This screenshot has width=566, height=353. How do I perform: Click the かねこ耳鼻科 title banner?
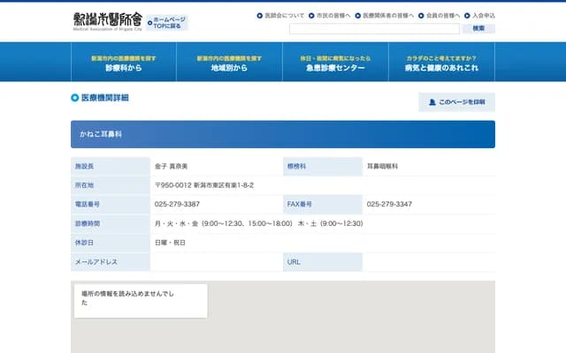click(282, 133)
